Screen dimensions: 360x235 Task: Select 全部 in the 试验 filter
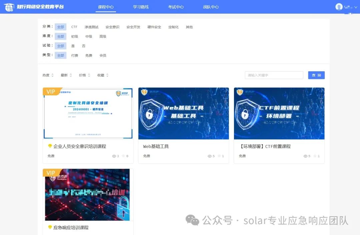coord(61,46)
